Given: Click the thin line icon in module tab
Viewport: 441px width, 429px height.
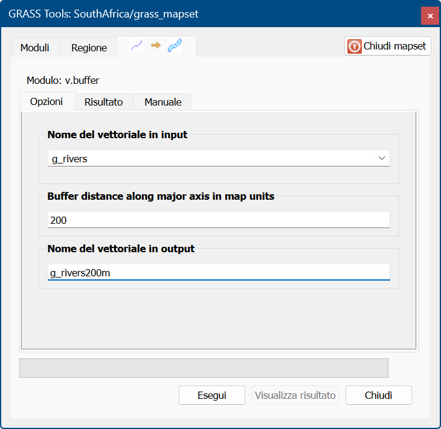Looking at the screenshot, I should 137,45.
